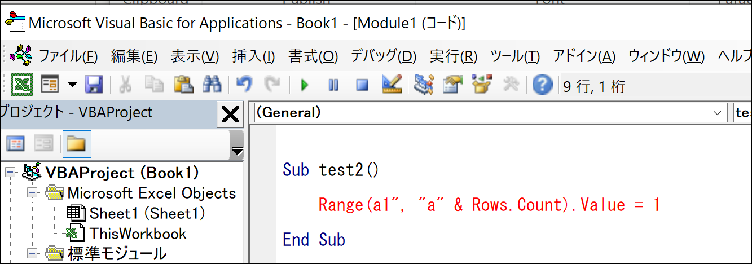Select VBAProject (Book1) in the tree
The height and width of the screenshot is (264, 752).
coord(122,173)
